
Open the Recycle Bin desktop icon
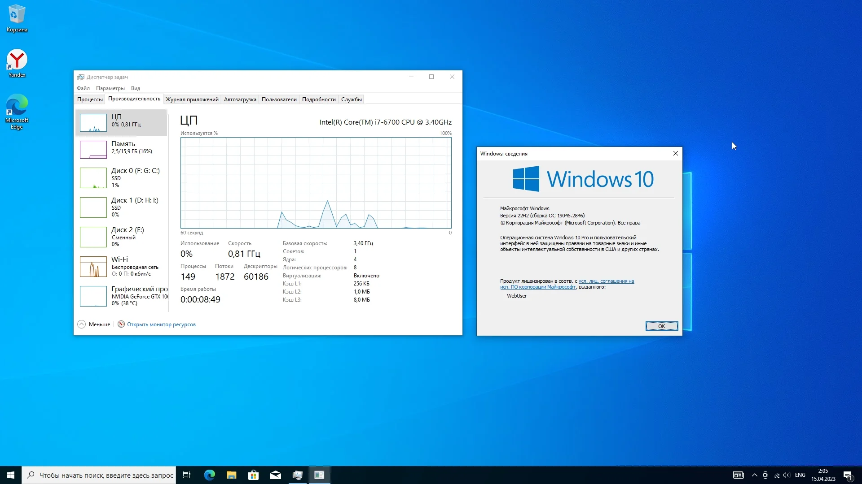pyautogui.click(x=17, y=18)
